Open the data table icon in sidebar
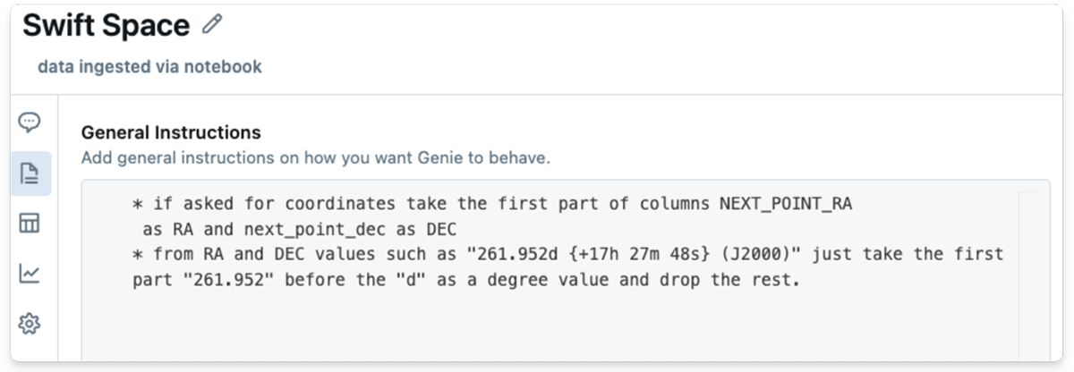Screen dimensions: 1074x372 pos(30,224)
